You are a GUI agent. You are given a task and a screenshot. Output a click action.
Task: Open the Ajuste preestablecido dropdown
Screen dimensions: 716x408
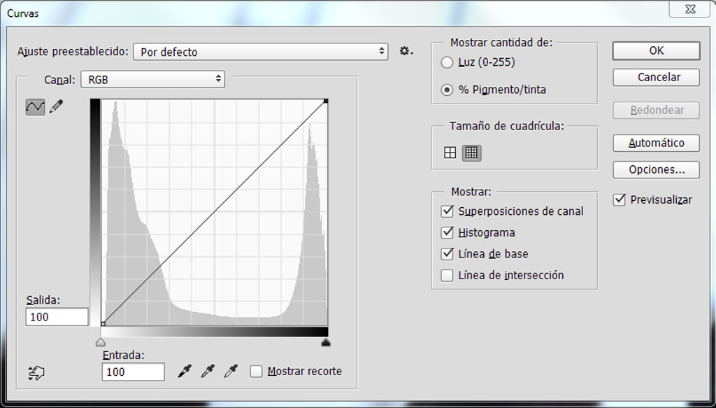261,52
